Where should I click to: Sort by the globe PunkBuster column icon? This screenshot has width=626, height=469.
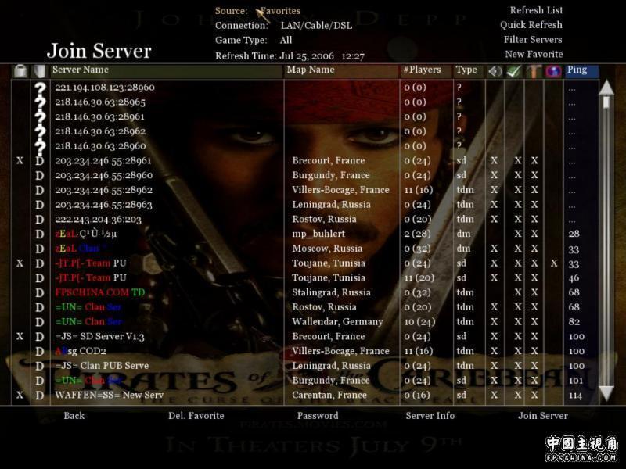tap(553, 71)
